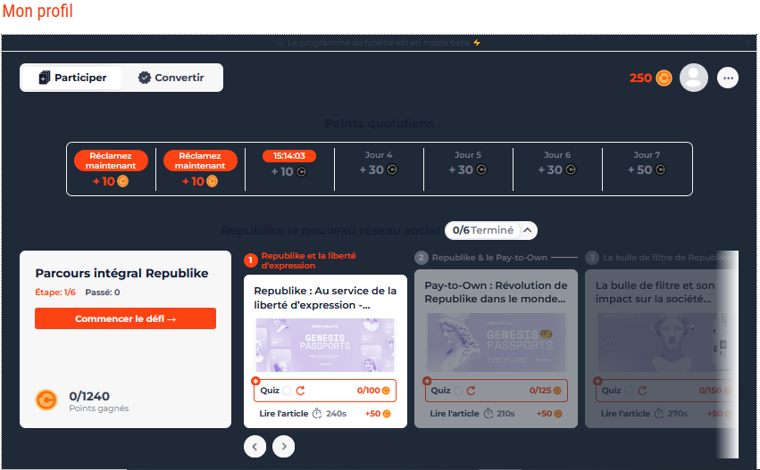
Task: Toggle Quiz circle in Pay-to-Own card
Action: 458,391
